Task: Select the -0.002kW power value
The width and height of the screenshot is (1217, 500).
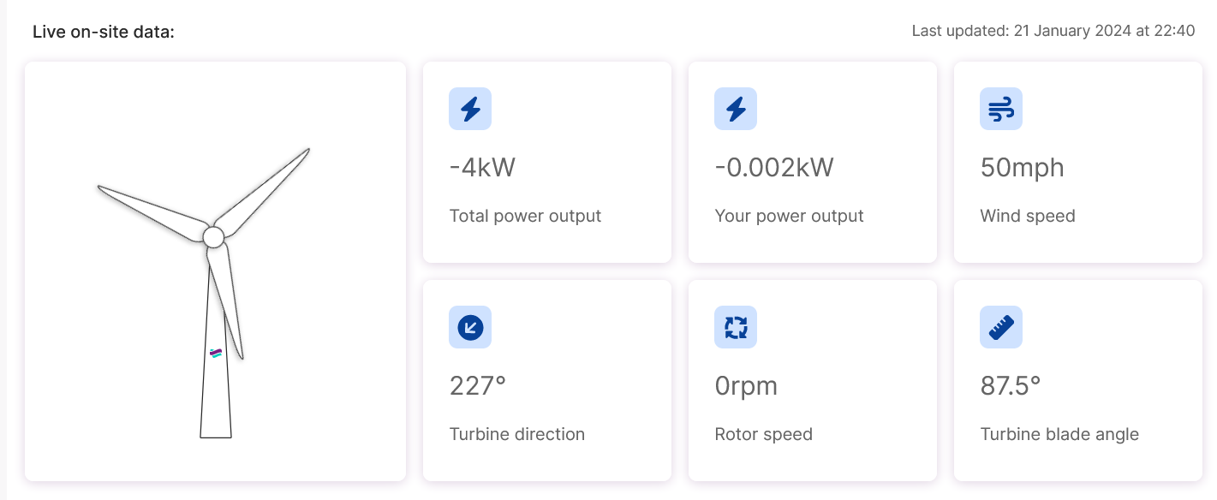Action: point(774,167)
